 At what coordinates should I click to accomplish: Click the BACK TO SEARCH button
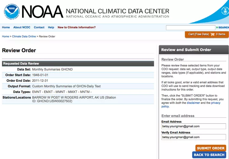pyautogui.click(x=209, y=155)
